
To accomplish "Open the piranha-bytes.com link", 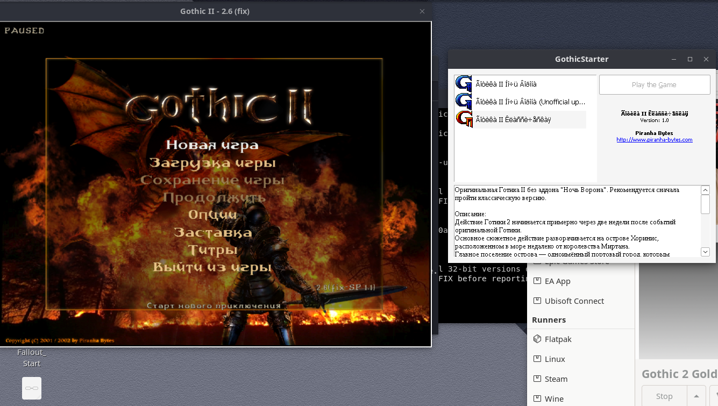I will pos(654,140).
